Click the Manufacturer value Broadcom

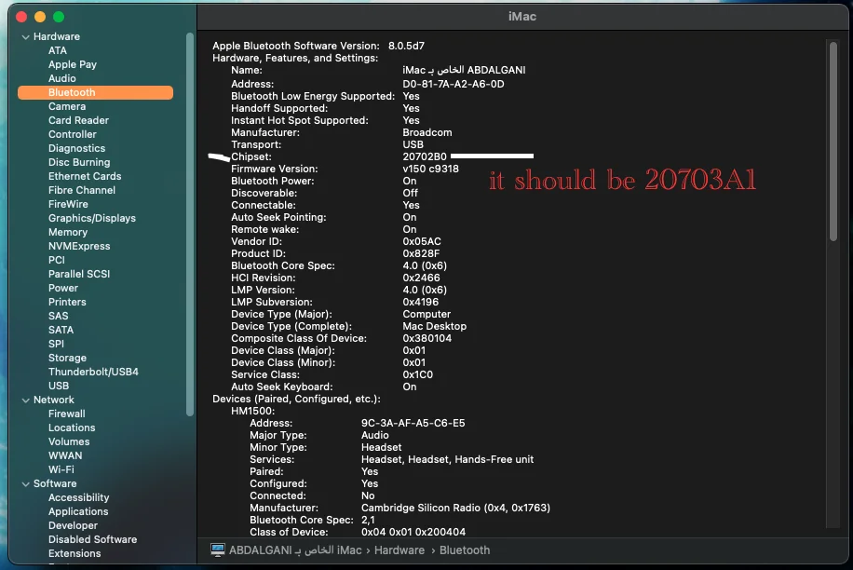point(427,132)
